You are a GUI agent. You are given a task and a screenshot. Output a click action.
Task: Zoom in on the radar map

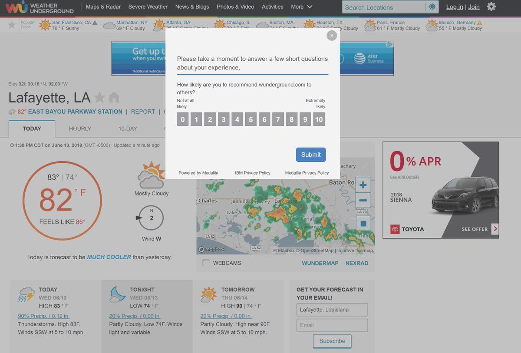363,185
